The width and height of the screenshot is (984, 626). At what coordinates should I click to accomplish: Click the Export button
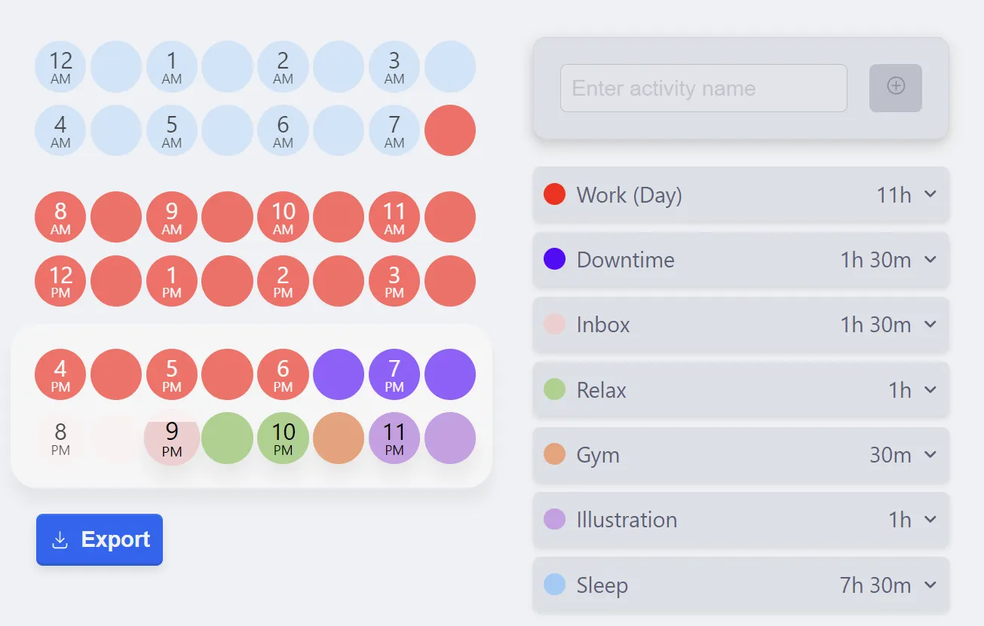pos(100,539)
